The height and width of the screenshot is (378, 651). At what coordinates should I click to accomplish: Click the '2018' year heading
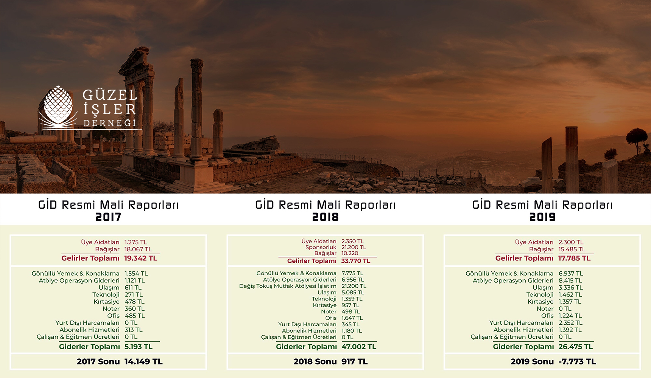pyautogui.click(x=325, y=217)
